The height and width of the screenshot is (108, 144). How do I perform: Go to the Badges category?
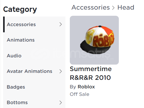[x=16, y=87]
